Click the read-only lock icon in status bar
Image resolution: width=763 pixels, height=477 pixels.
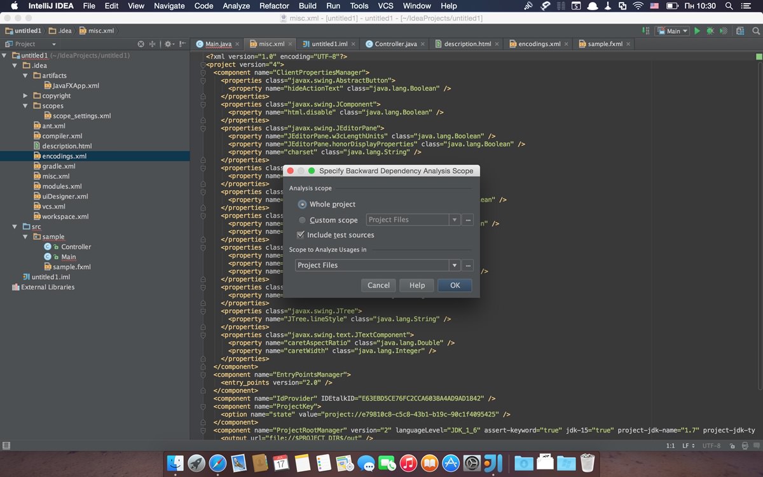[732, 446]
